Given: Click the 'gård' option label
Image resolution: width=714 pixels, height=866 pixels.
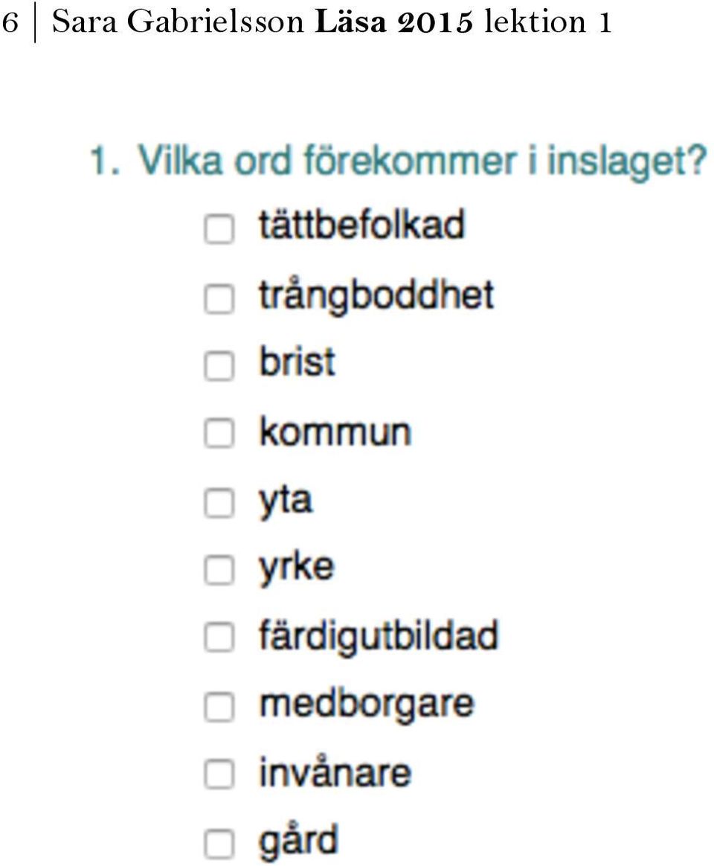Looking at the screenshot, I should [x=297, y=841].
